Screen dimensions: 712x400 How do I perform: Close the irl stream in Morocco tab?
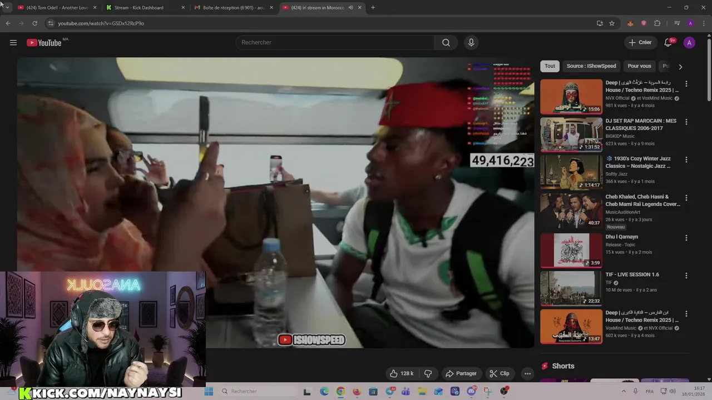pos(359,7)
